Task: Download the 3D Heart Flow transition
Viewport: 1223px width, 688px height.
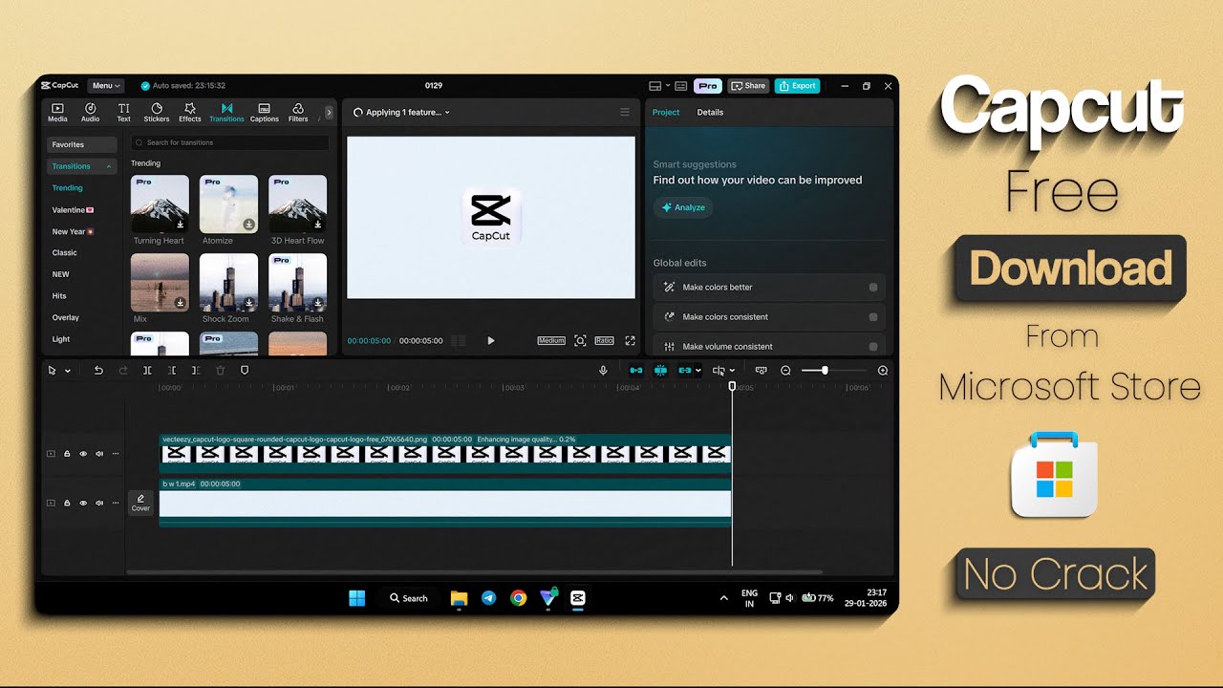Action: click(318, 225)
